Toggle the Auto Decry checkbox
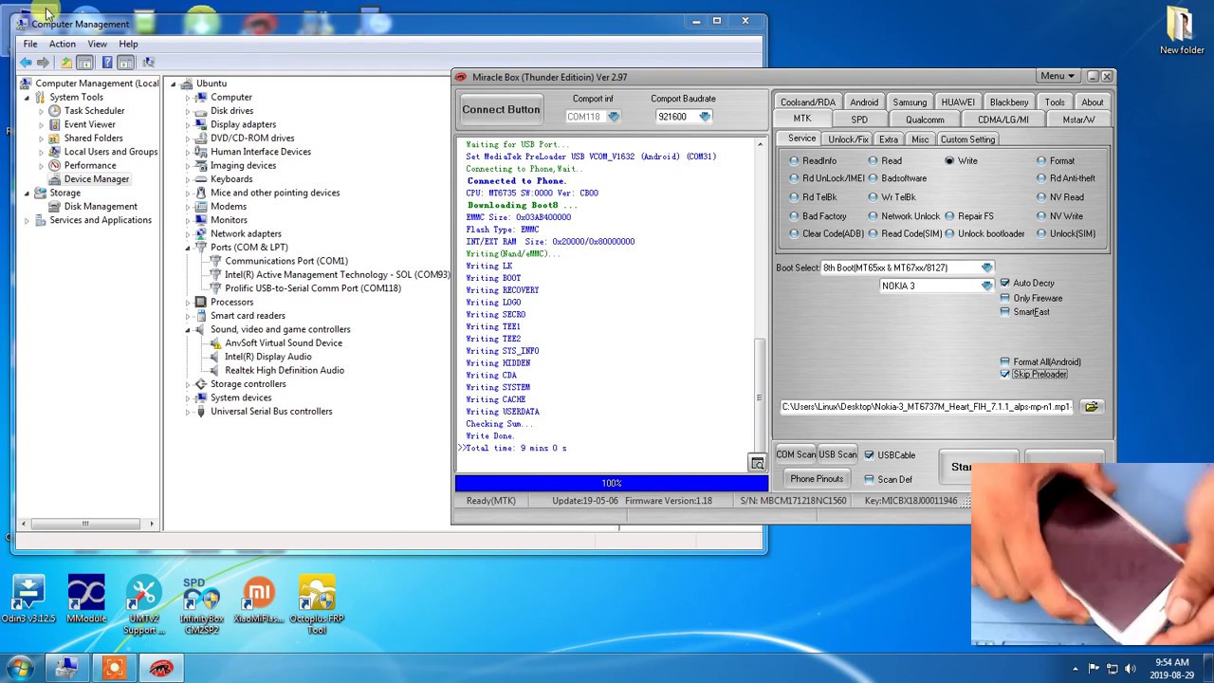This screenshot has width=1214, height=683. click(1005, 284)
